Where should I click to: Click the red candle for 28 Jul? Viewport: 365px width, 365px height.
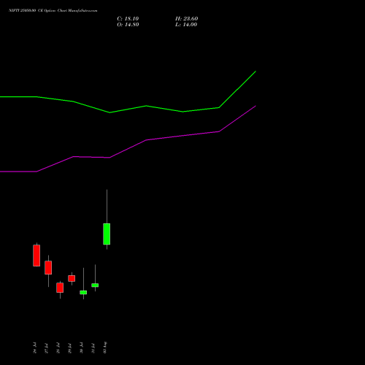coord(60,288)
